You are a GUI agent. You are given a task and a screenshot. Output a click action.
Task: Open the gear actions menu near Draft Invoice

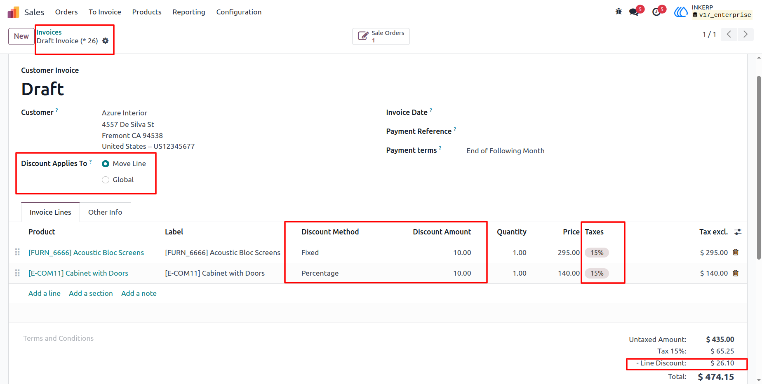click(106, 41)
